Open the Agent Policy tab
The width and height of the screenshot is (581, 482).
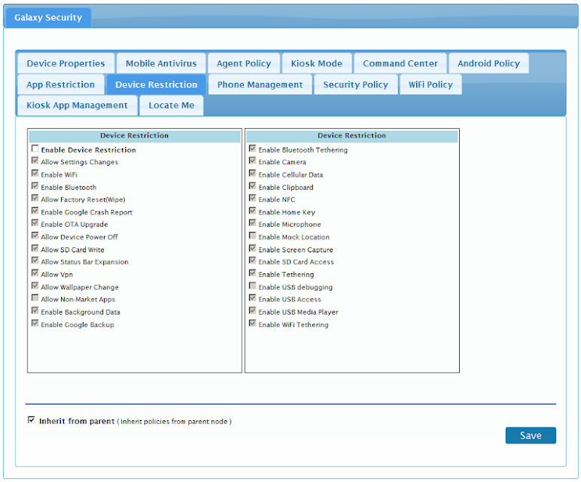pos(244,63)
